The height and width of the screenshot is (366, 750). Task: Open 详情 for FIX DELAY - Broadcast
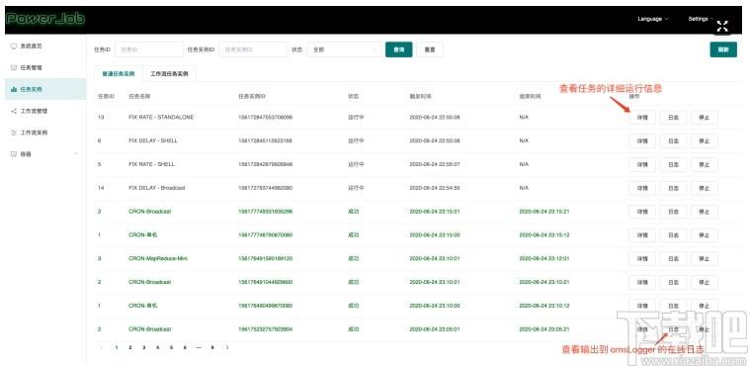(x=642, y=188)
